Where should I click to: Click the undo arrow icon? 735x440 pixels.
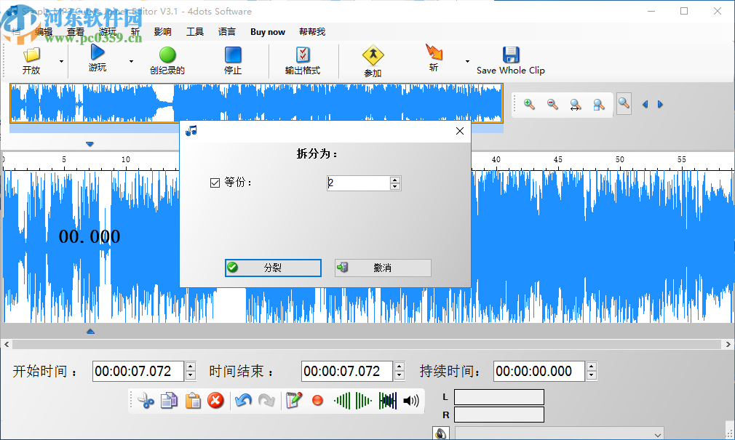242,400
